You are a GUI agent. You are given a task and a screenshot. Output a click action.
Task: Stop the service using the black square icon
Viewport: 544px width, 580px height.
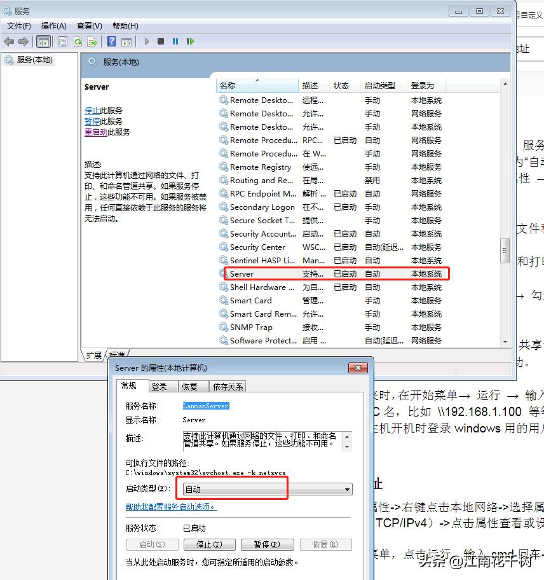(x=161, y=41)
